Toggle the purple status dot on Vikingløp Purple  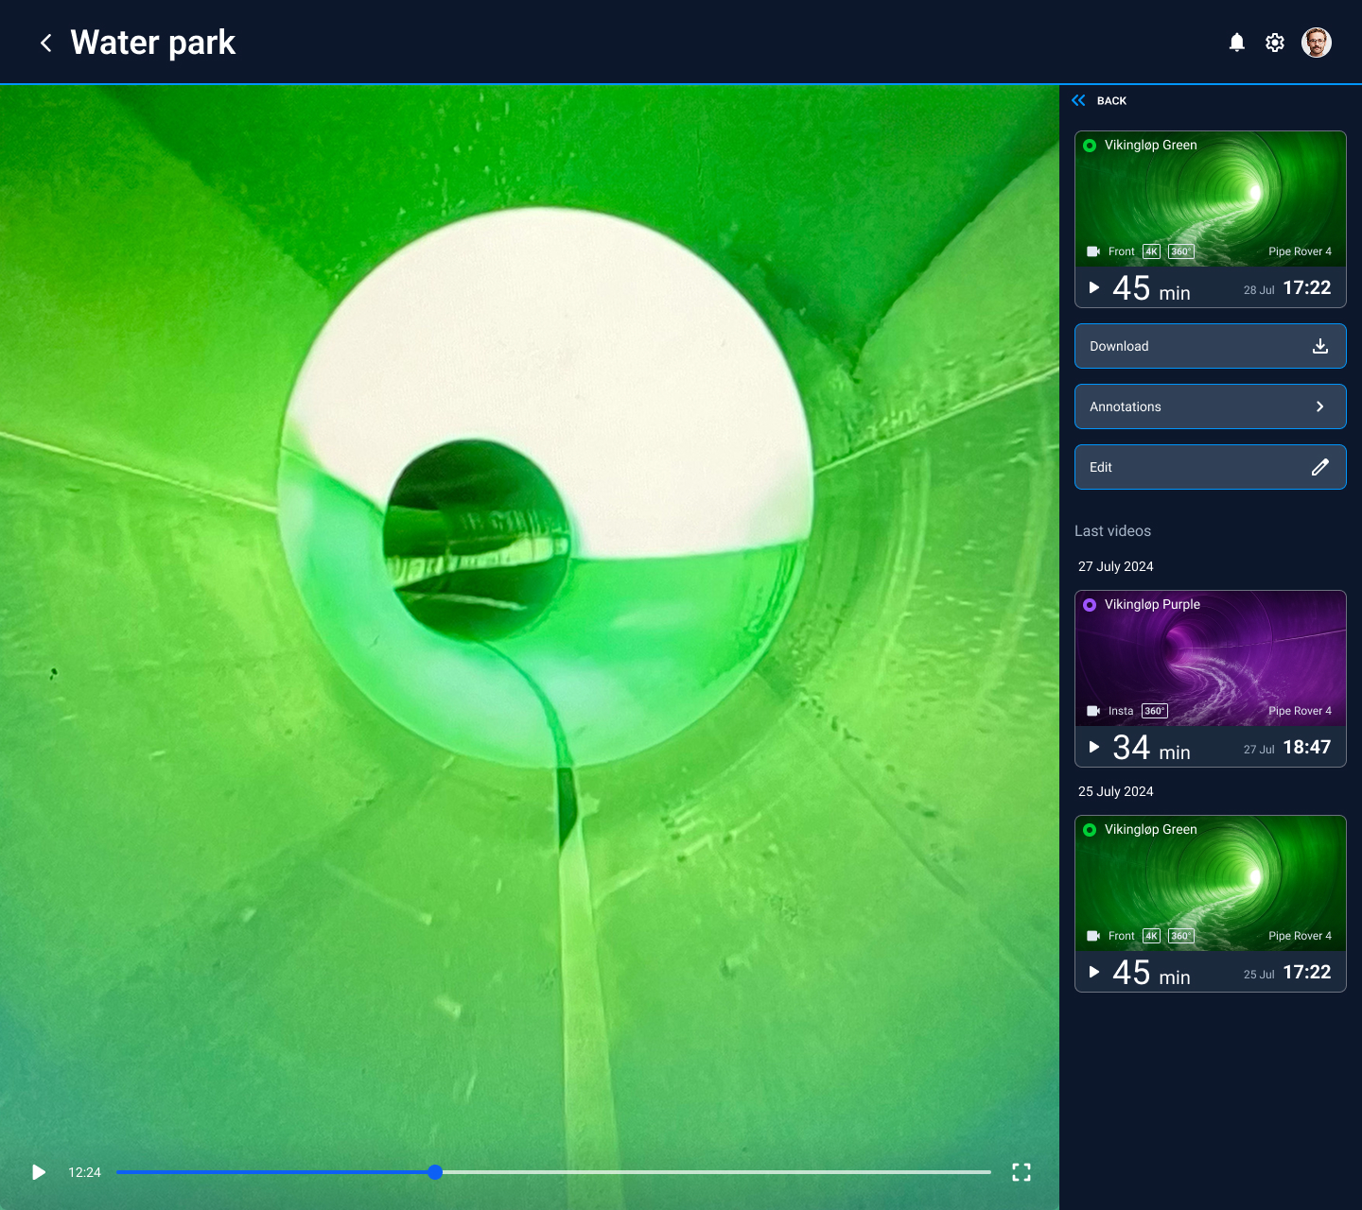point(1091,604)
